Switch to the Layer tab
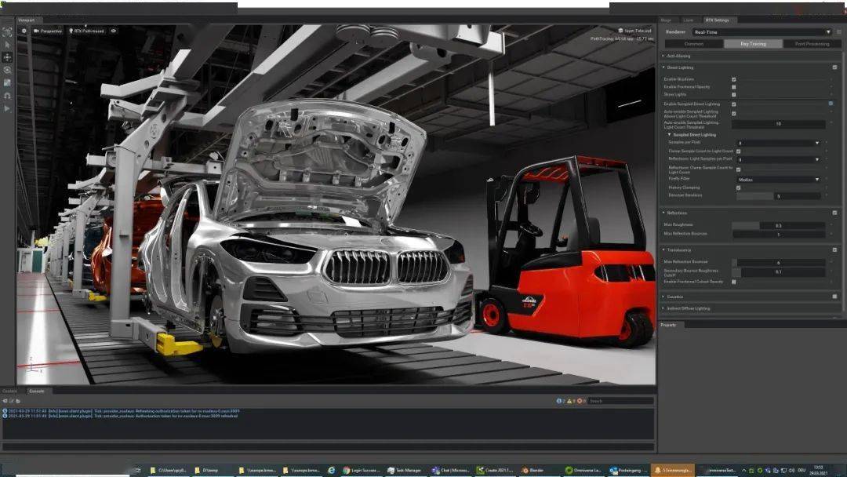Image resolution: width=847 pixels, height=477 pixels. pyautogui.click(x=689, y=20)
